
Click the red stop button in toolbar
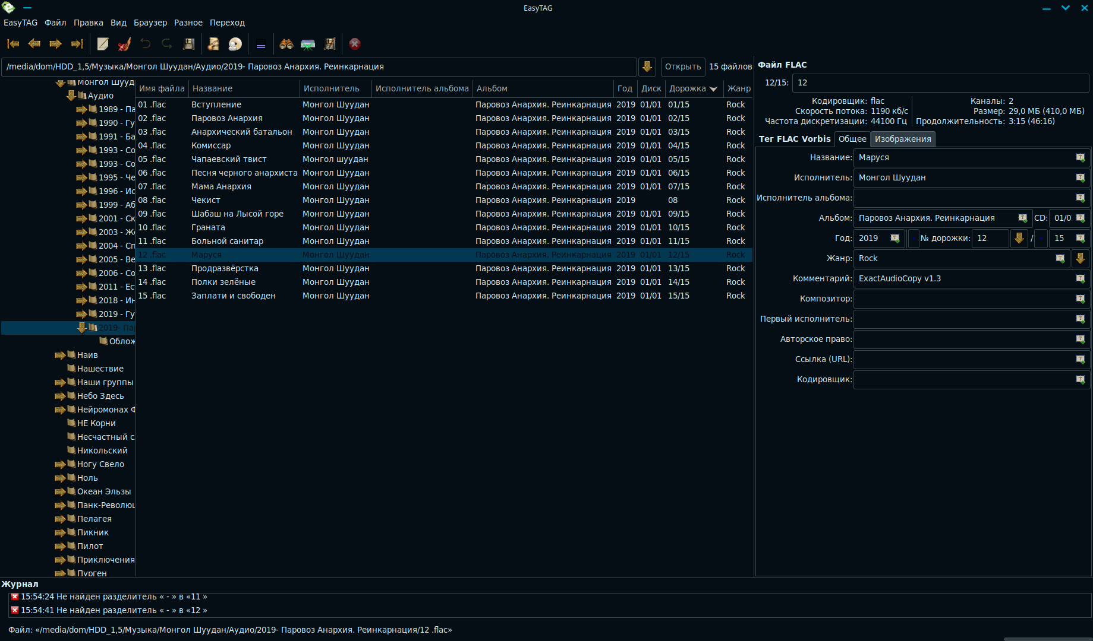(355, 44)
